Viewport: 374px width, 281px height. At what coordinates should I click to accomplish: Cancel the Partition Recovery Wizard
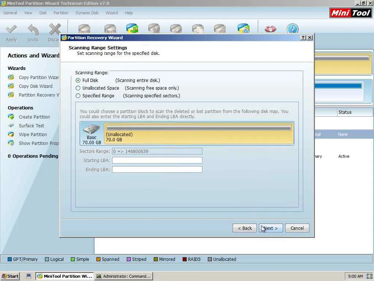297,228
